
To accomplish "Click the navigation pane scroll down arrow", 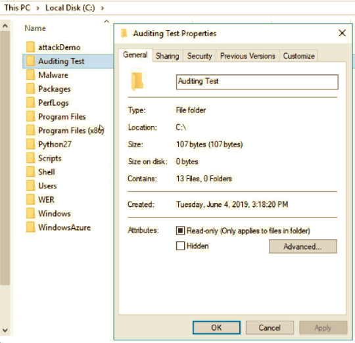I will coord(5,330).
